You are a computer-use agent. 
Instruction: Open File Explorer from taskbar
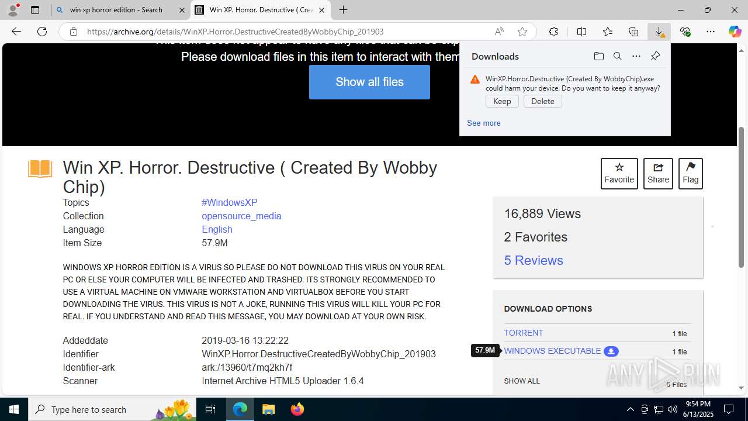[268, 409]
